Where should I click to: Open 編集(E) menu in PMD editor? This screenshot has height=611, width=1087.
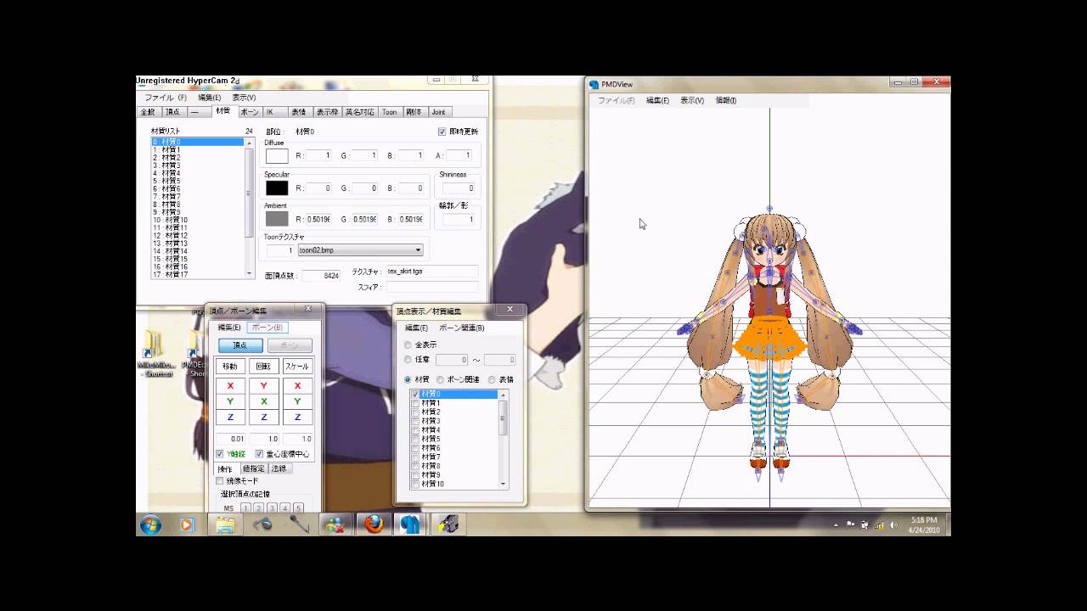click(209, 98)
